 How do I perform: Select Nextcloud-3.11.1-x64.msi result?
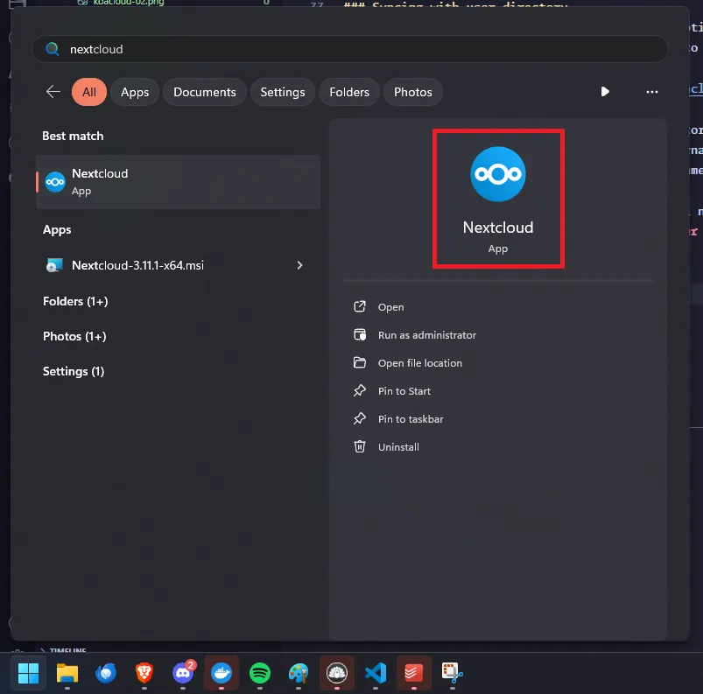tap(178, 265)
